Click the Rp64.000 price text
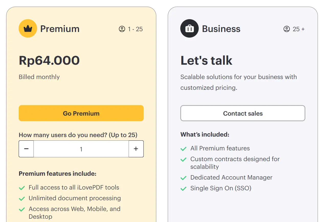The image size is (323, 222). [x=49, y=61]
